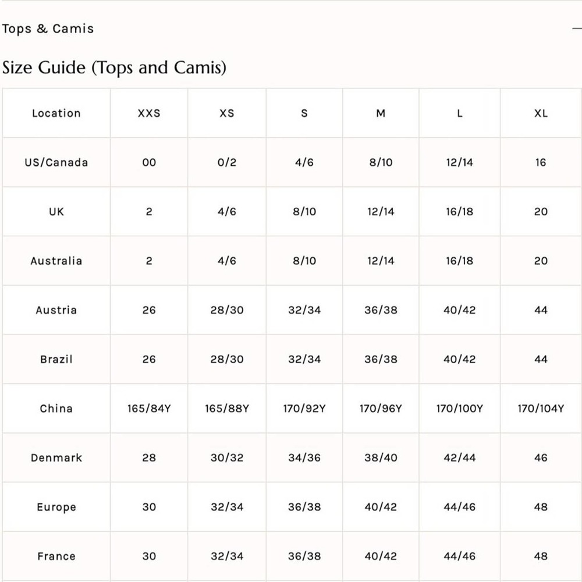Click the Brazil row label
Viewport: 582px width, 582px height.
click(56, 359)
